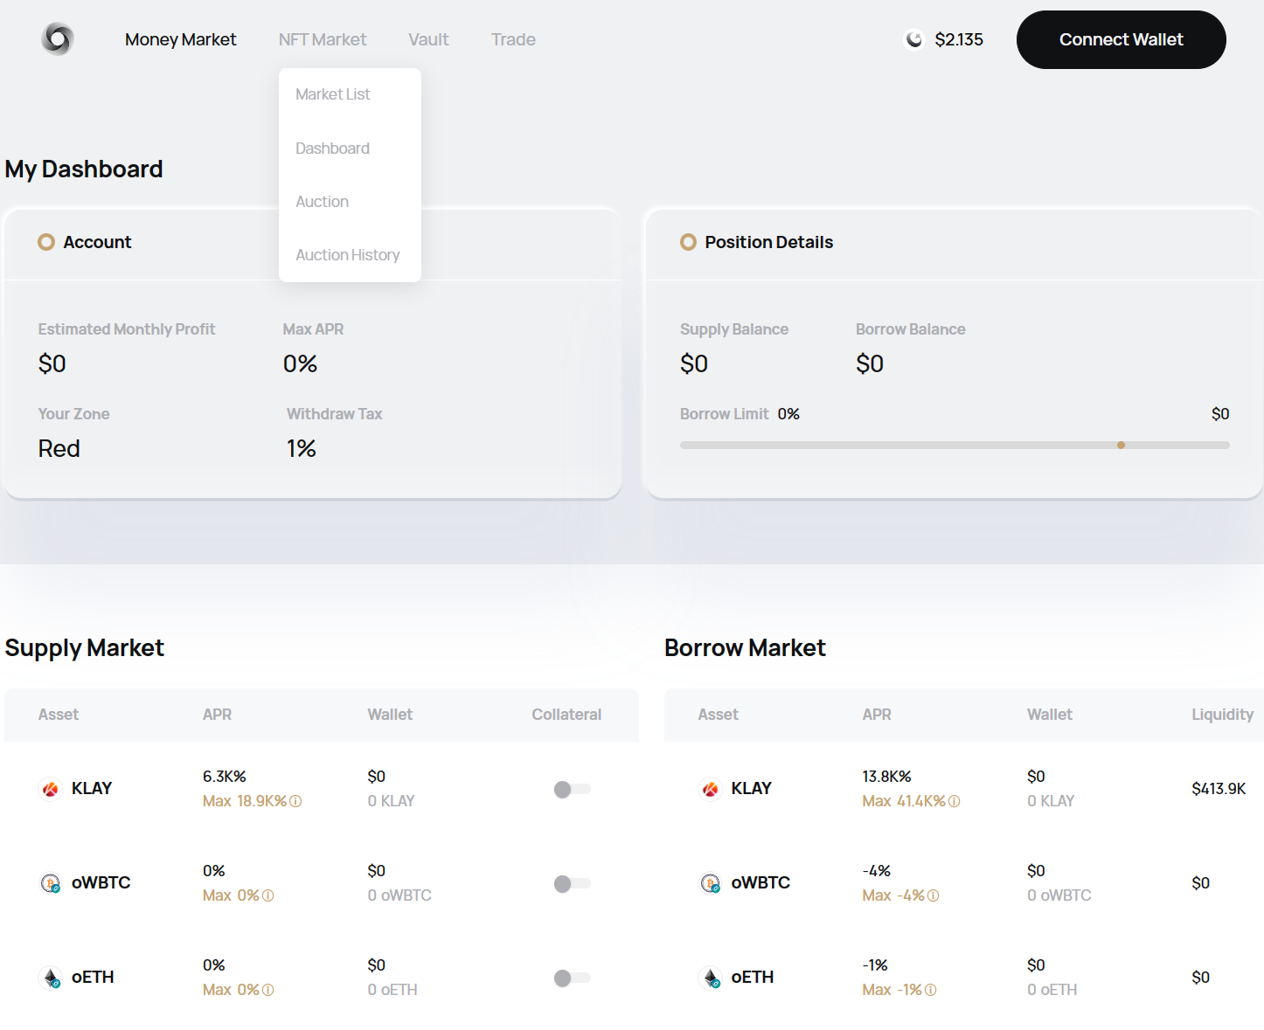1264x1030 pixels.
Task: Enable KLAY collateral toggle
Action: [573, 789]
